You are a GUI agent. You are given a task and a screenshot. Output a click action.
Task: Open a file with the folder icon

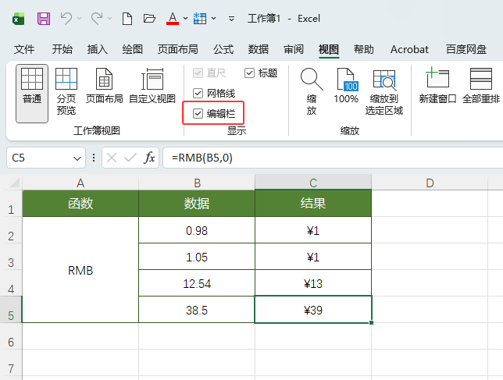pos(149,19)
